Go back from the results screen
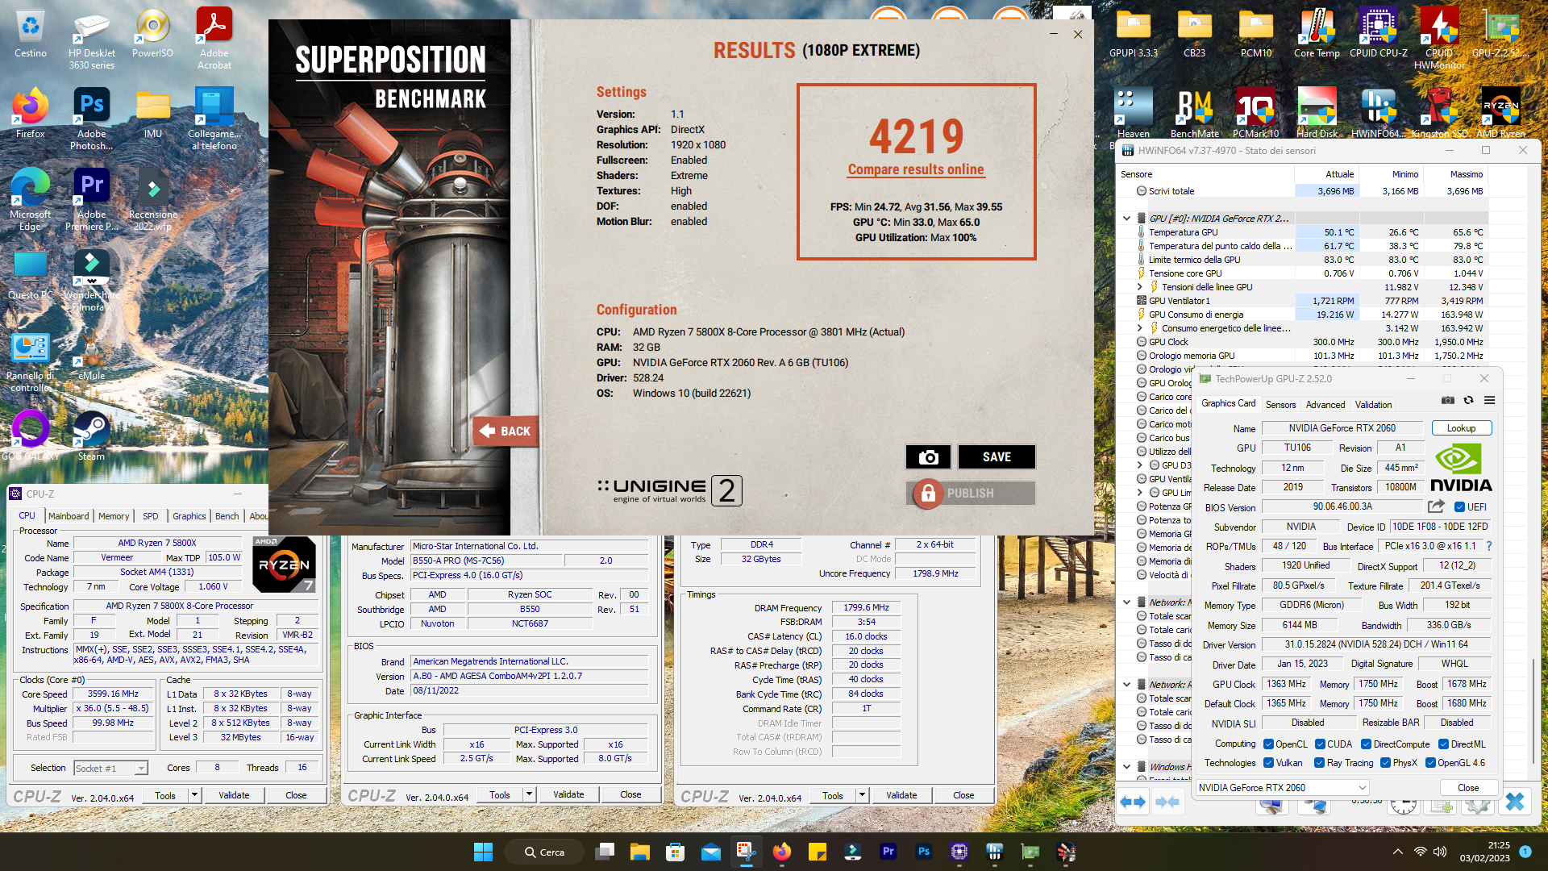Viewport: 1548px width, 871px height. click(x=506, y=431)
